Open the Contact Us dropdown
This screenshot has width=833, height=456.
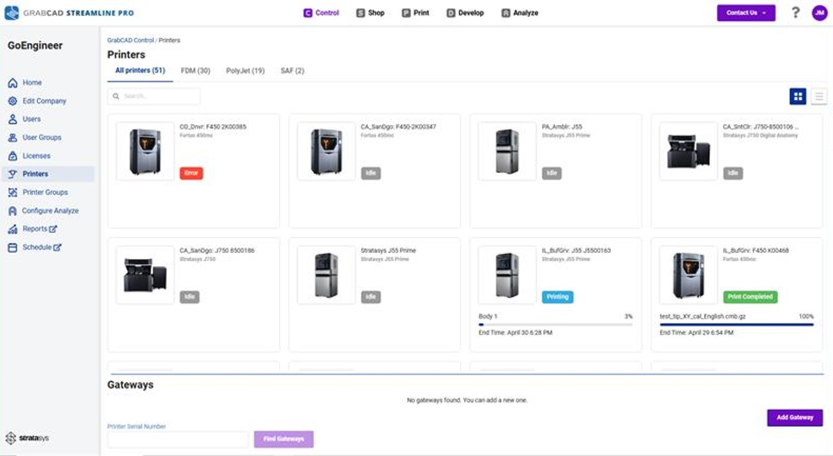tap(746, 13)
